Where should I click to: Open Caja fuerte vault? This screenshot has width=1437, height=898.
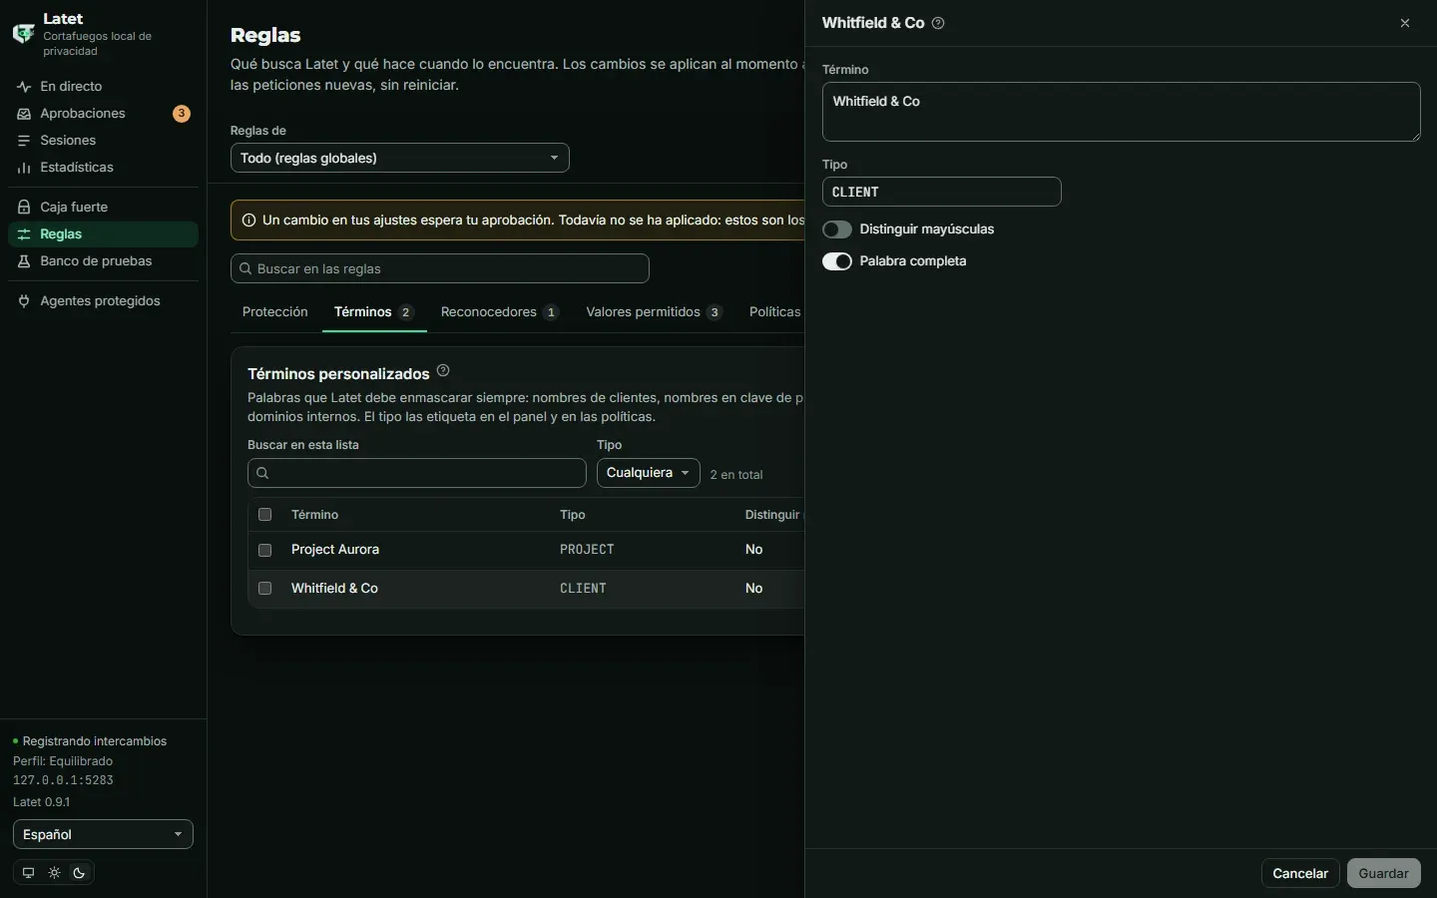pyautogui.click(x=103, y=208)
